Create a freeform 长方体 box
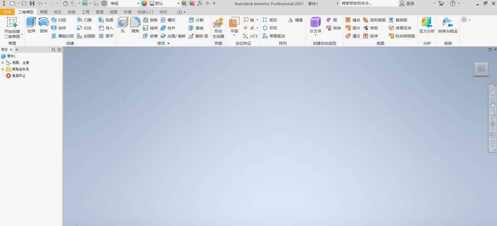Screen dimensions: 497x226 click(x=316, y=25)
